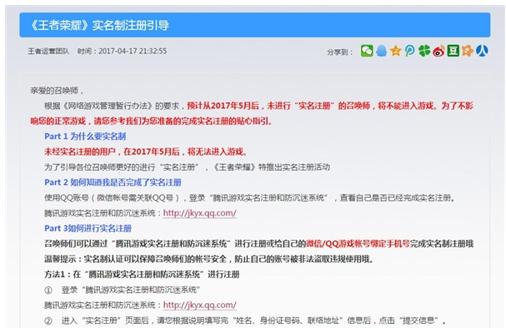The height and width of the screenshot is (328, 506).
Task: Click the Part 3如何进行实名注册 heading
Action: [88, 228]
